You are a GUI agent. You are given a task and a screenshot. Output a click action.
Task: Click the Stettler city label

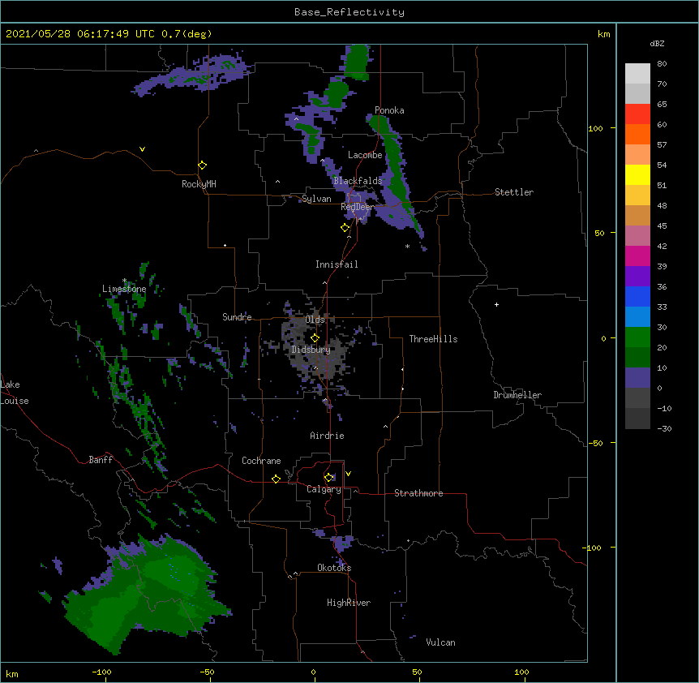[514, 192]
